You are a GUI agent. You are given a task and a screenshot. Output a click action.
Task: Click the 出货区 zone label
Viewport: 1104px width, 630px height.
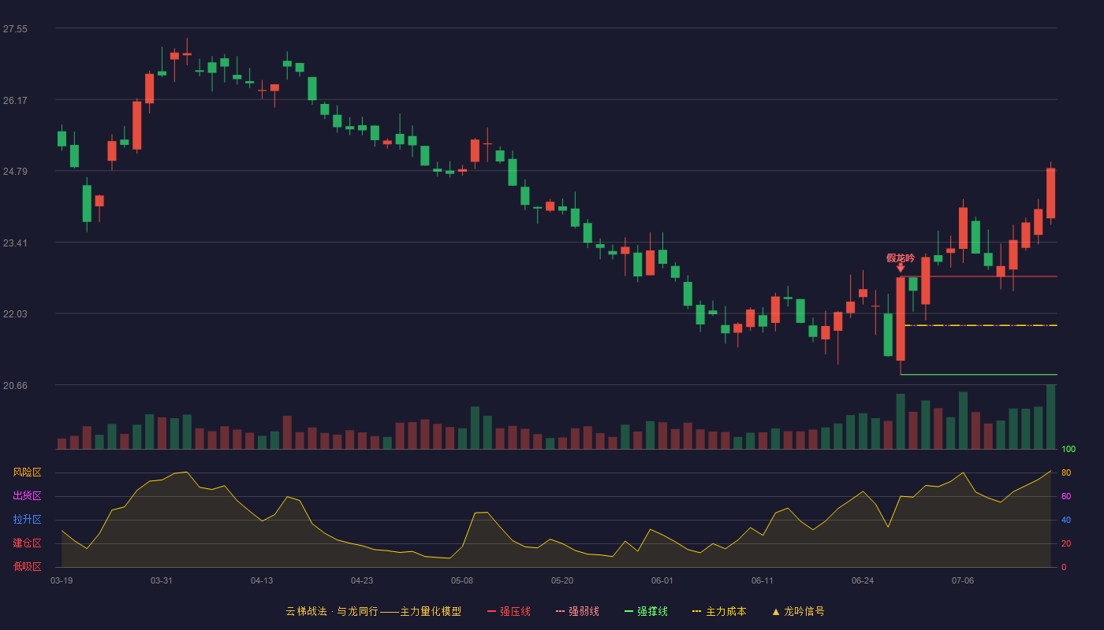tap(27, 496)
